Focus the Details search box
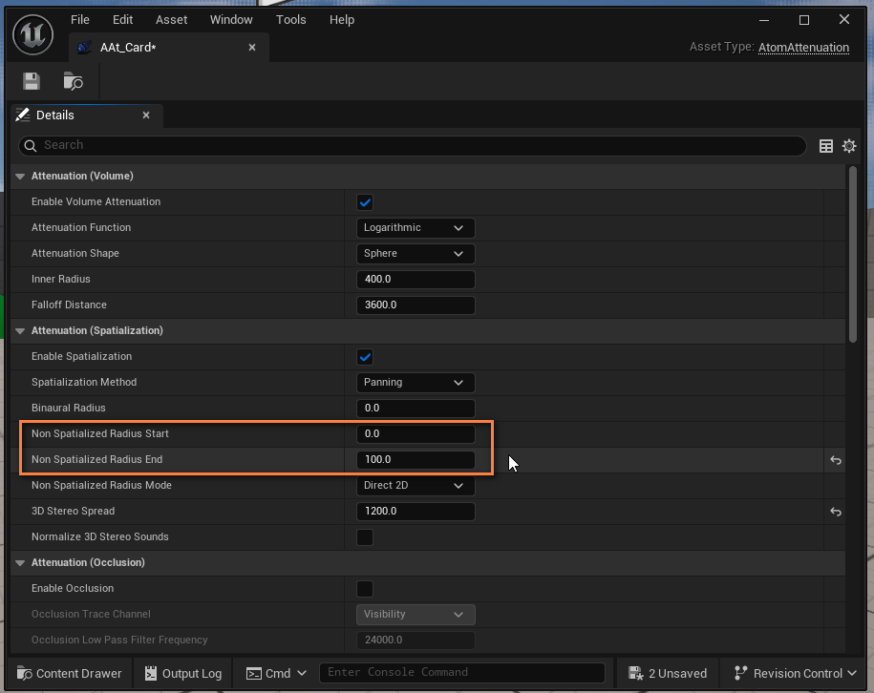 [413, 145]
